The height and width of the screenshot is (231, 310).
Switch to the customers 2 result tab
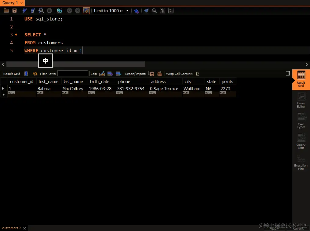(12, 228)
